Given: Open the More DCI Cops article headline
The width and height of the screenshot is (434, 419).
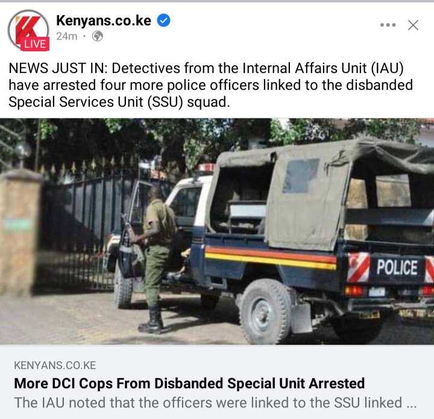Looking at the screenshot, I should [189, 383].
